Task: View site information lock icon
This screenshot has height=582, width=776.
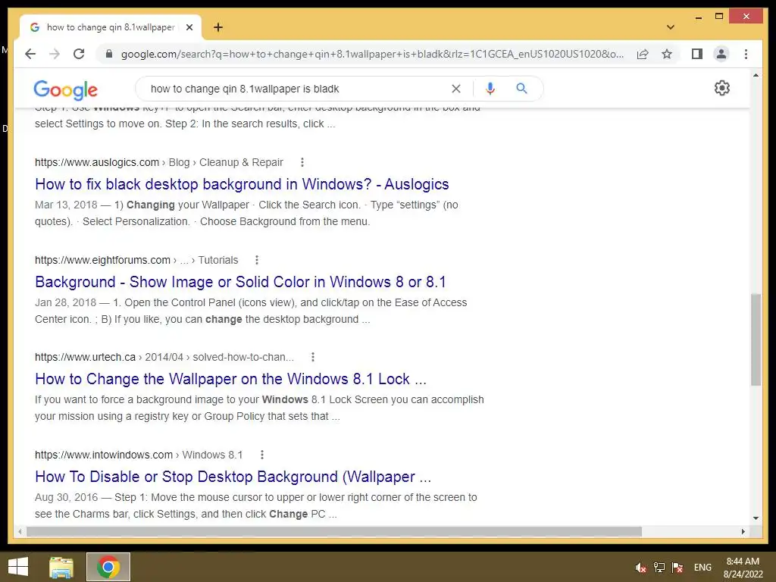Action: (109, 54)
